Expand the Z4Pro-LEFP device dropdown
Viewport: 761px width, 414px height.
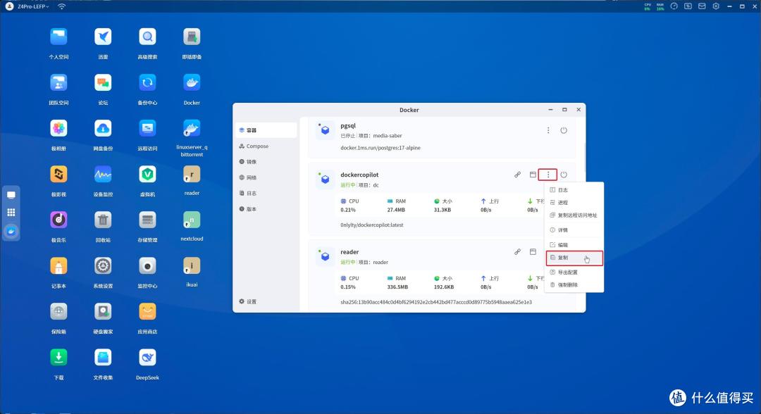[33, 6]
